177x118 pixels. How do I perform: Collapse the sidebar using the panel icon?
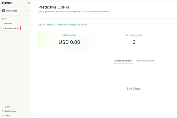[x=29, y=3]
